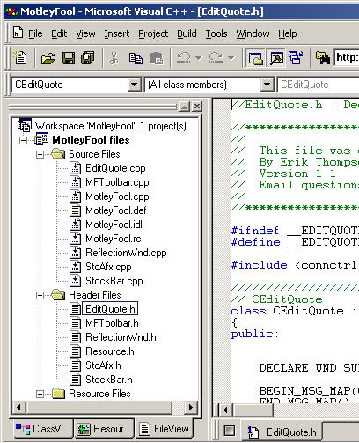Collapse the Source Files folder
The image size is (359, 443).
click(x=40, y=154)
